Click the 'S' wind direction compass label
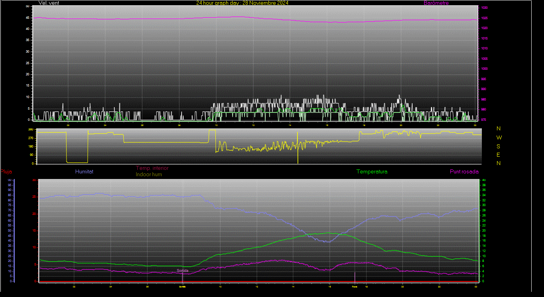The width and height of the screenshot is (544, 297). click(499, 146)
